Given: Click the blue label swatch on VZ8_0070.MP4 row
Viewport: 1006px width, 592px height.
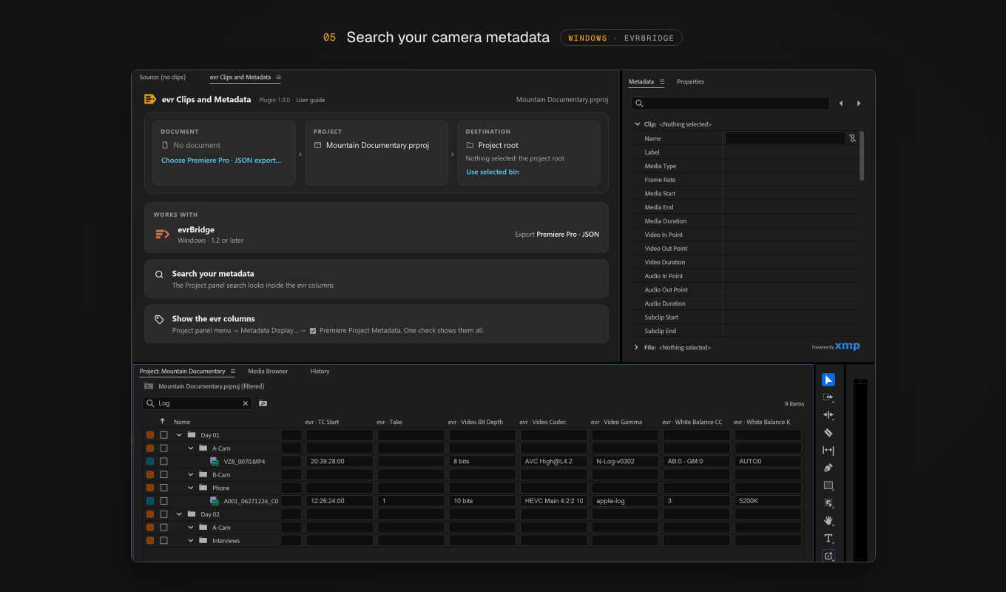Looking at the screenshot, I should tap(150, 461).
